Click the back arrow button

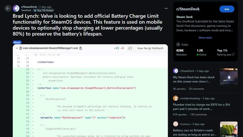point(8,9)
